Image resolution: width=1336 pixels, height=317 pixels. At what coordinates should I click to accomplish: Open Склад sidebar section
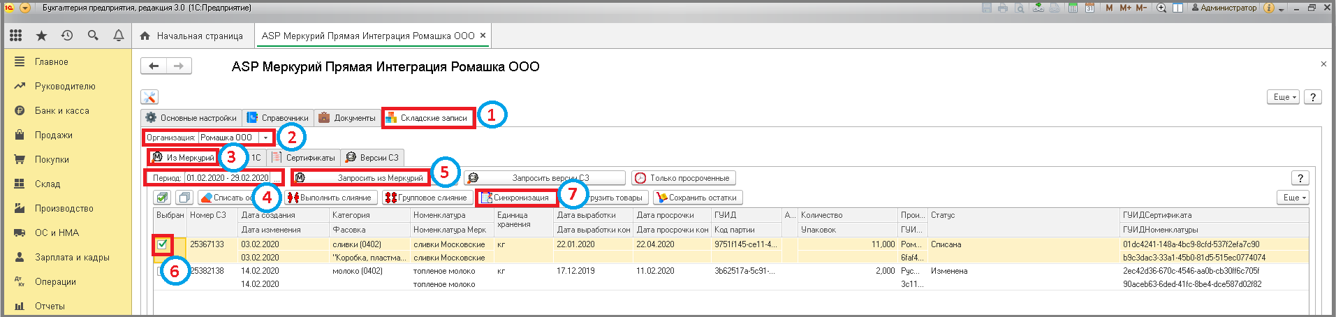pyautogui.click(x=66, y=184)
